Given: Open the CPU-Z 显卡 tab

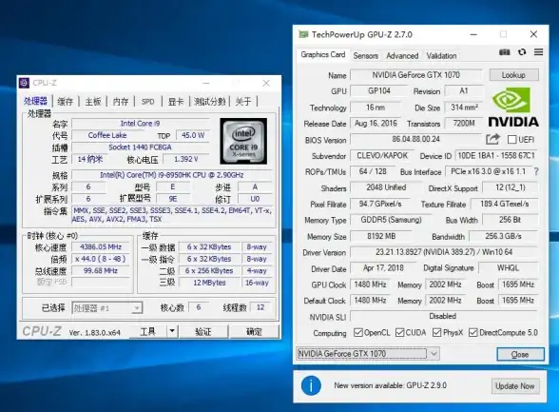Looking at the screenshot, I should (176, 102).
